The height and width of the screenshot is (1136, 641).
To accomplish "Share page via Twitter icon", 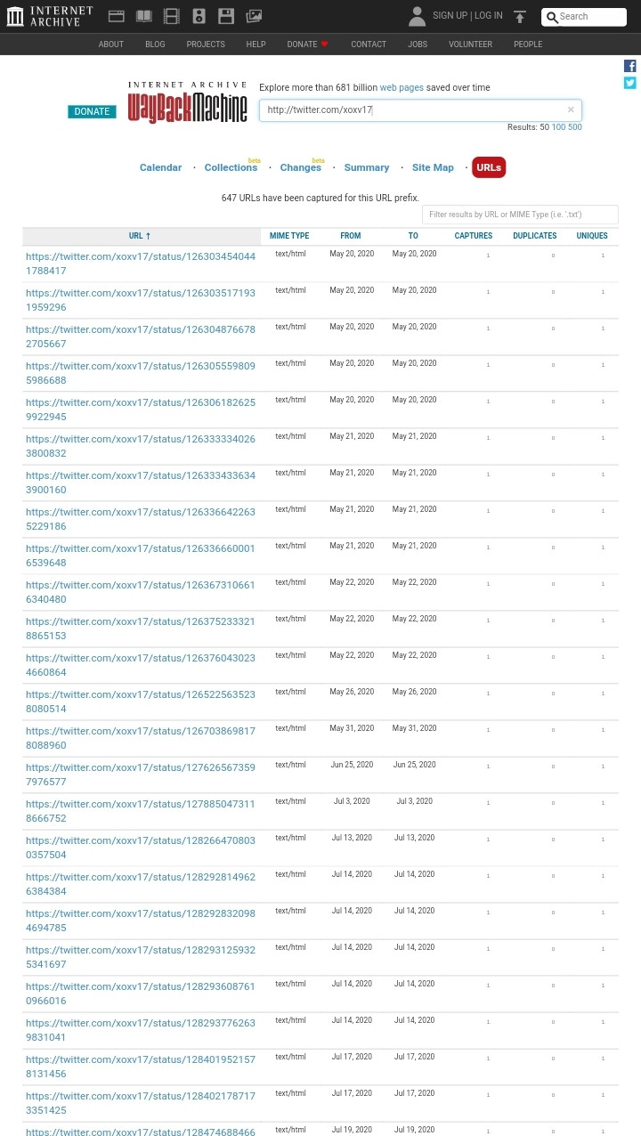I will coord(629,83).
